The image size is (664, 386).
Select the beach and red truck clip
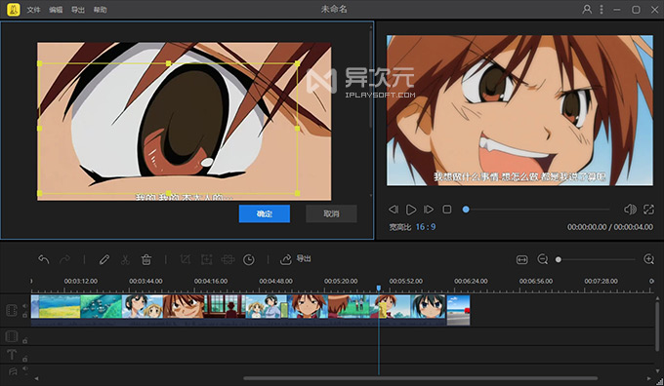click(458, 310)
